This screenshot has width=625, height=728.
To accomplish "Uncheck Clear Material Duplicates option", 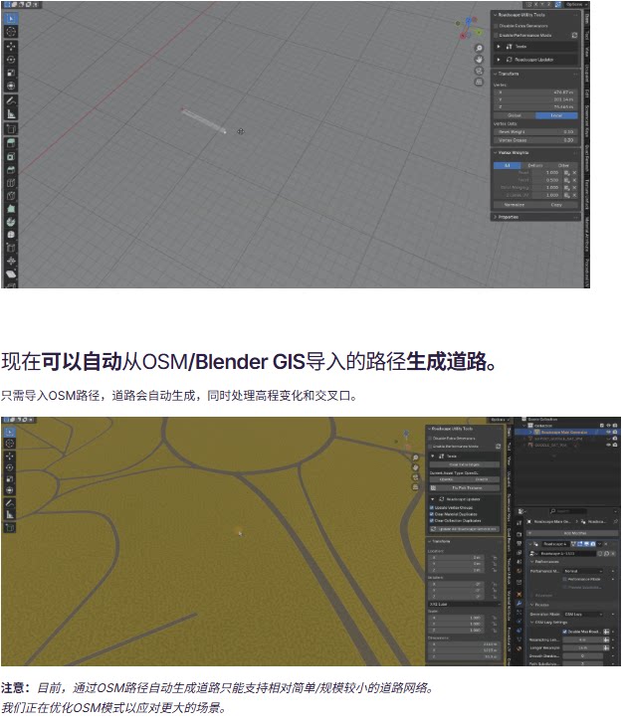I will pyautogui.click(x=432, y=514).
